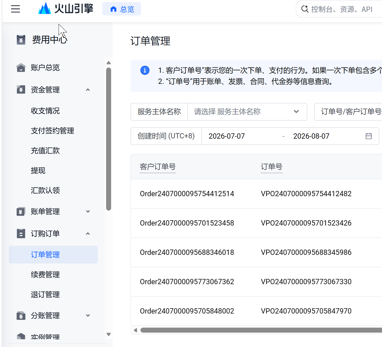Open the 总览 tab
The image size is (382, 347).
click(x=122, y=9)
